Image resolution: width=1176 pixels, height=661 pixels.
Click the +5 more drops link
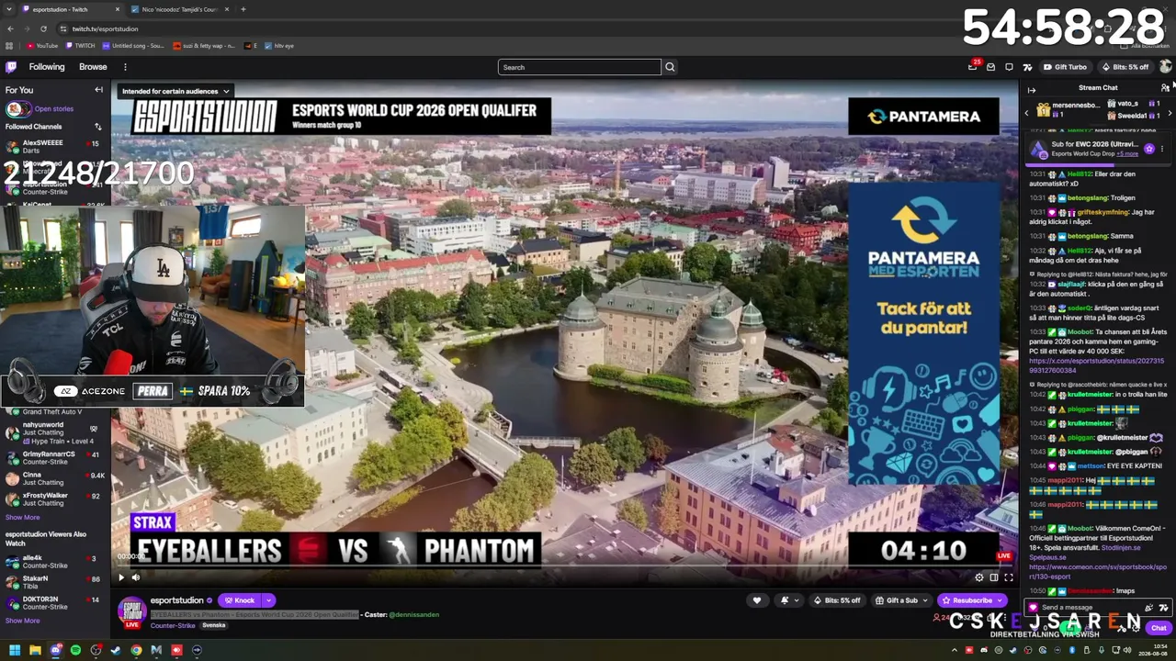[x=1127, y=153]
